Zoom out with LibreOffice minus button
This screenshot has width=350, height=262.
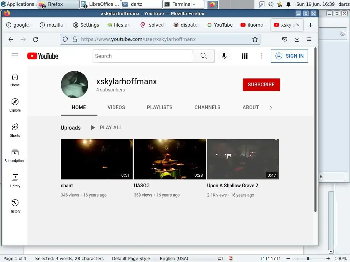[x=288, y=259]
